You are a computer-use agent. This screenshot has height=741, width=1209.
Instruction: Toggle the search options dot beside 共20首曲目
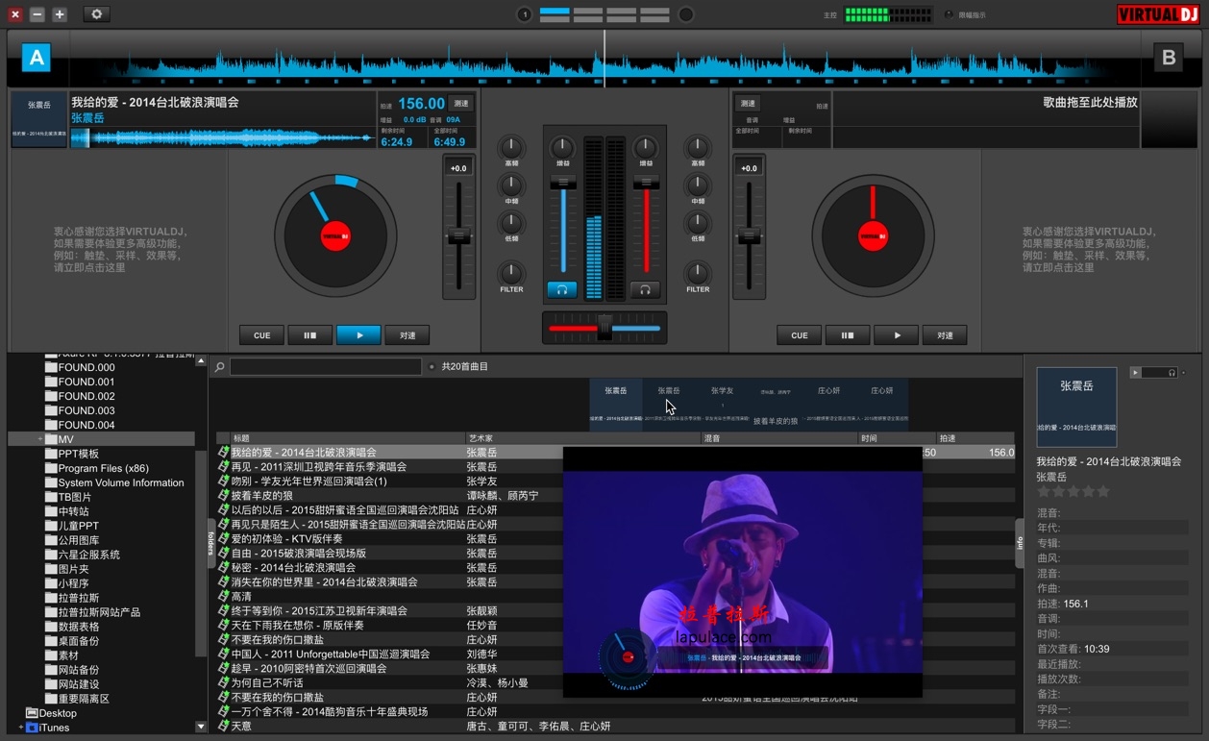point(432,367)
